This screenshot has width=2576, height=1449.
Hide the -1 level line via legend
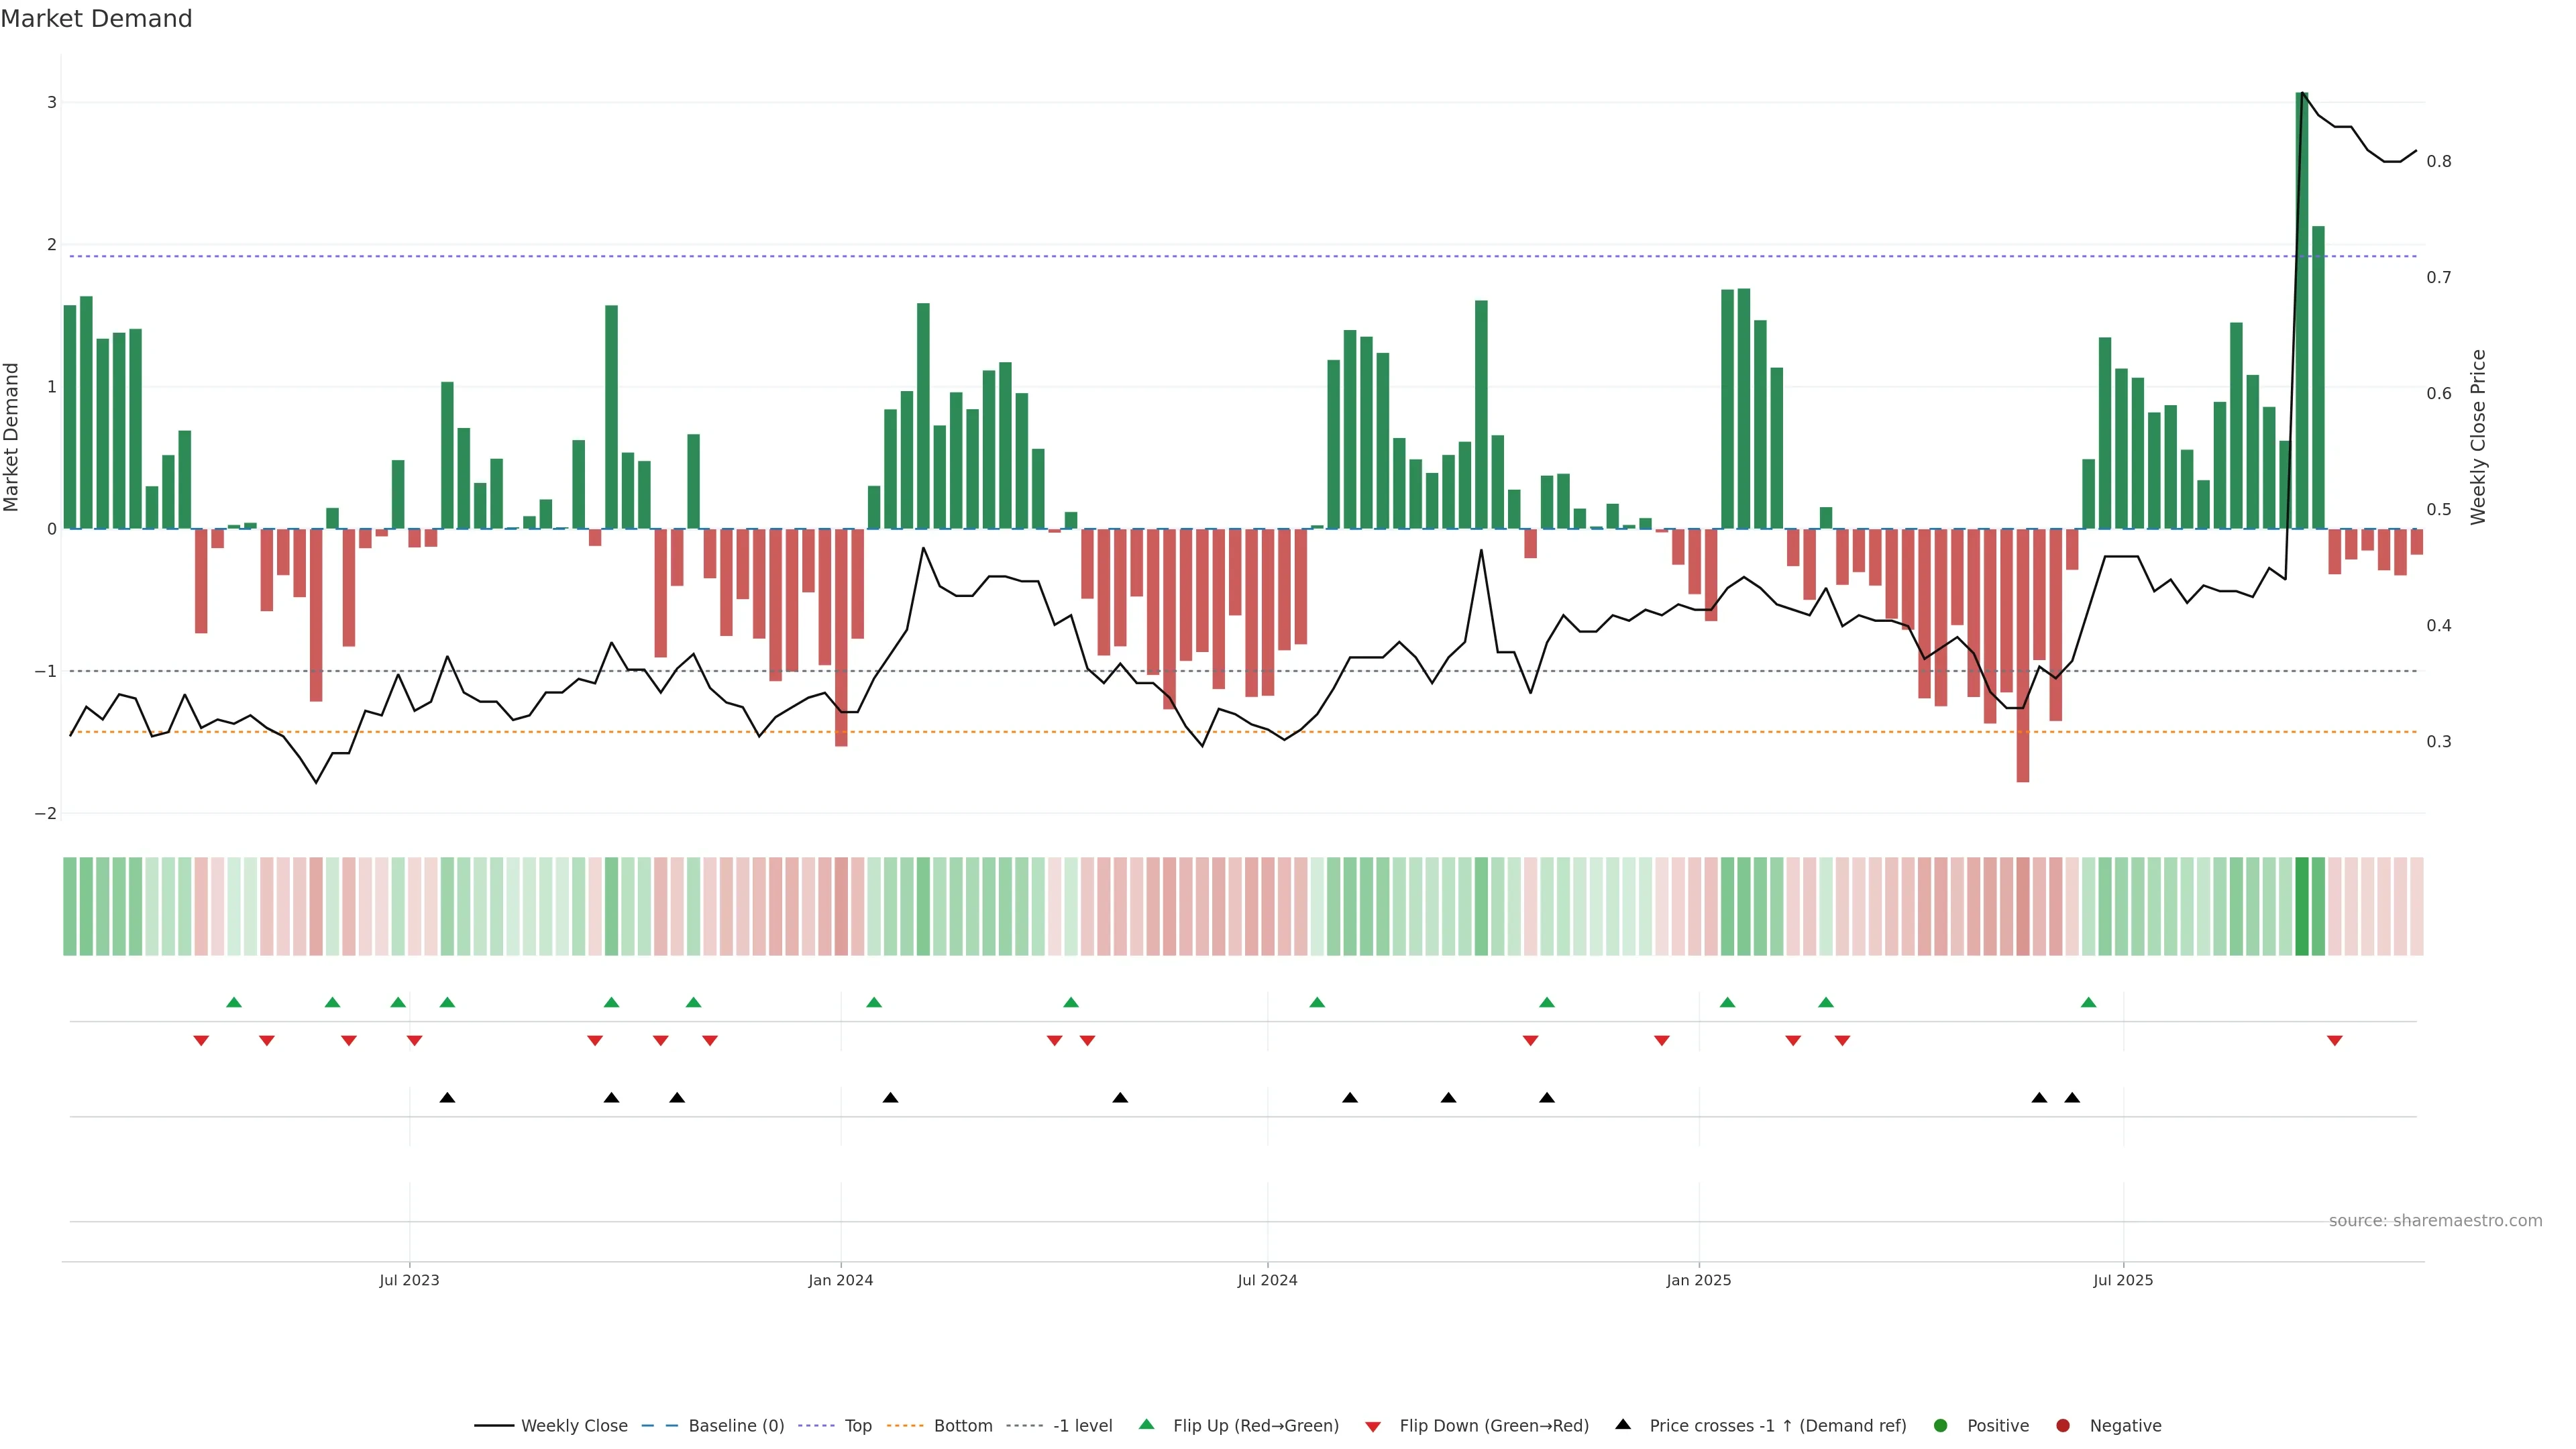point(1082,1425)
